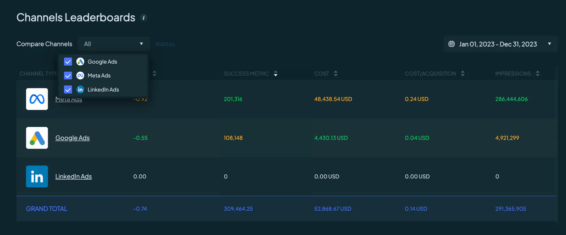The height and width of the screenshot is (235, 566).
Task: Click the LinkedIn icon in dropdown list
Action: coord(80,90)
